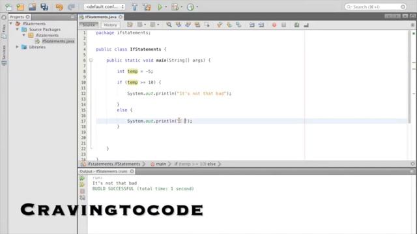Click the Find Previous Occurrence icon
This screenshot has width=417, height=234.
tap(179, 25)
